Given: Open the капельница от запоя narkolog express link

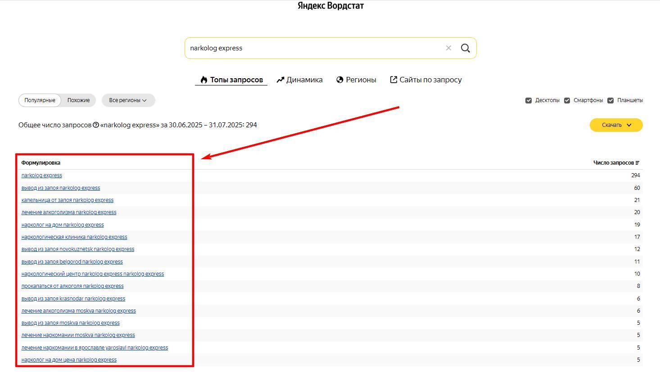Looking at the screenshot, I should [x=68, y=200].
